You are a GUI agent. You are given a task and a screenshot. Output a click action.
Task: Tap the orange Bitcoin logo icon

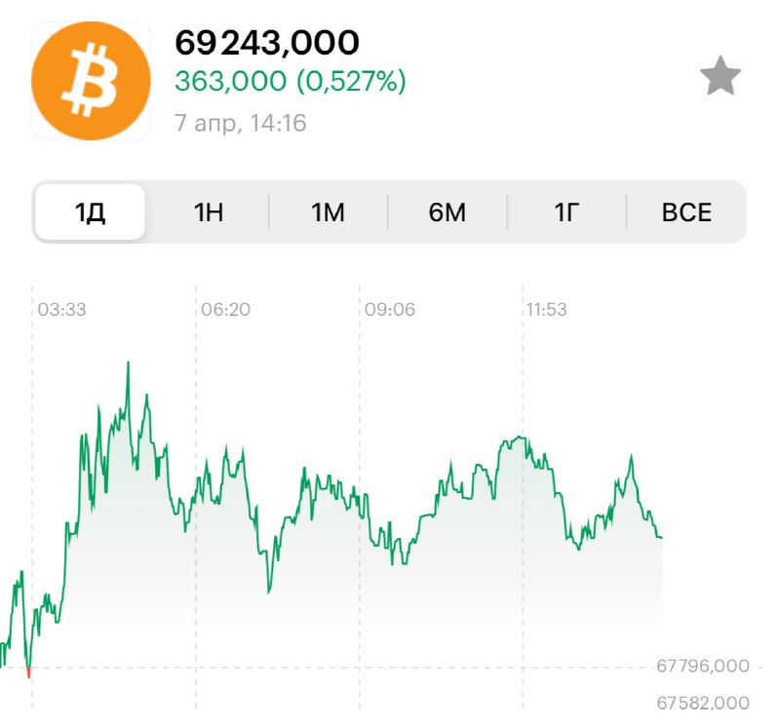pos(91,81)
